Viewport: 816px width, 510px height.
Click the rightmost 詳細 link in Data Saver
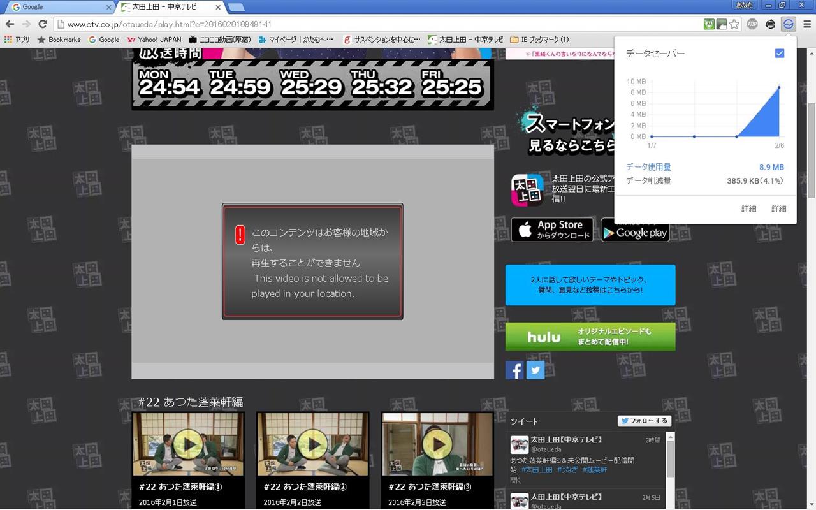click(778, 209)
